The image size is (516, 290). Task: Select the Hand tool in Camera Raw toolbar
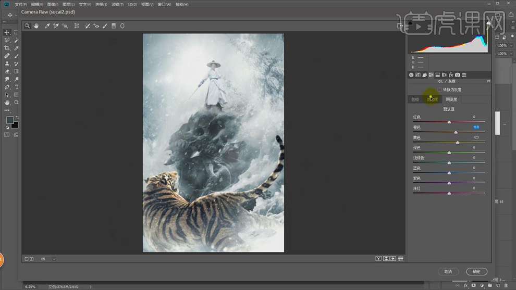coord(36,26)
